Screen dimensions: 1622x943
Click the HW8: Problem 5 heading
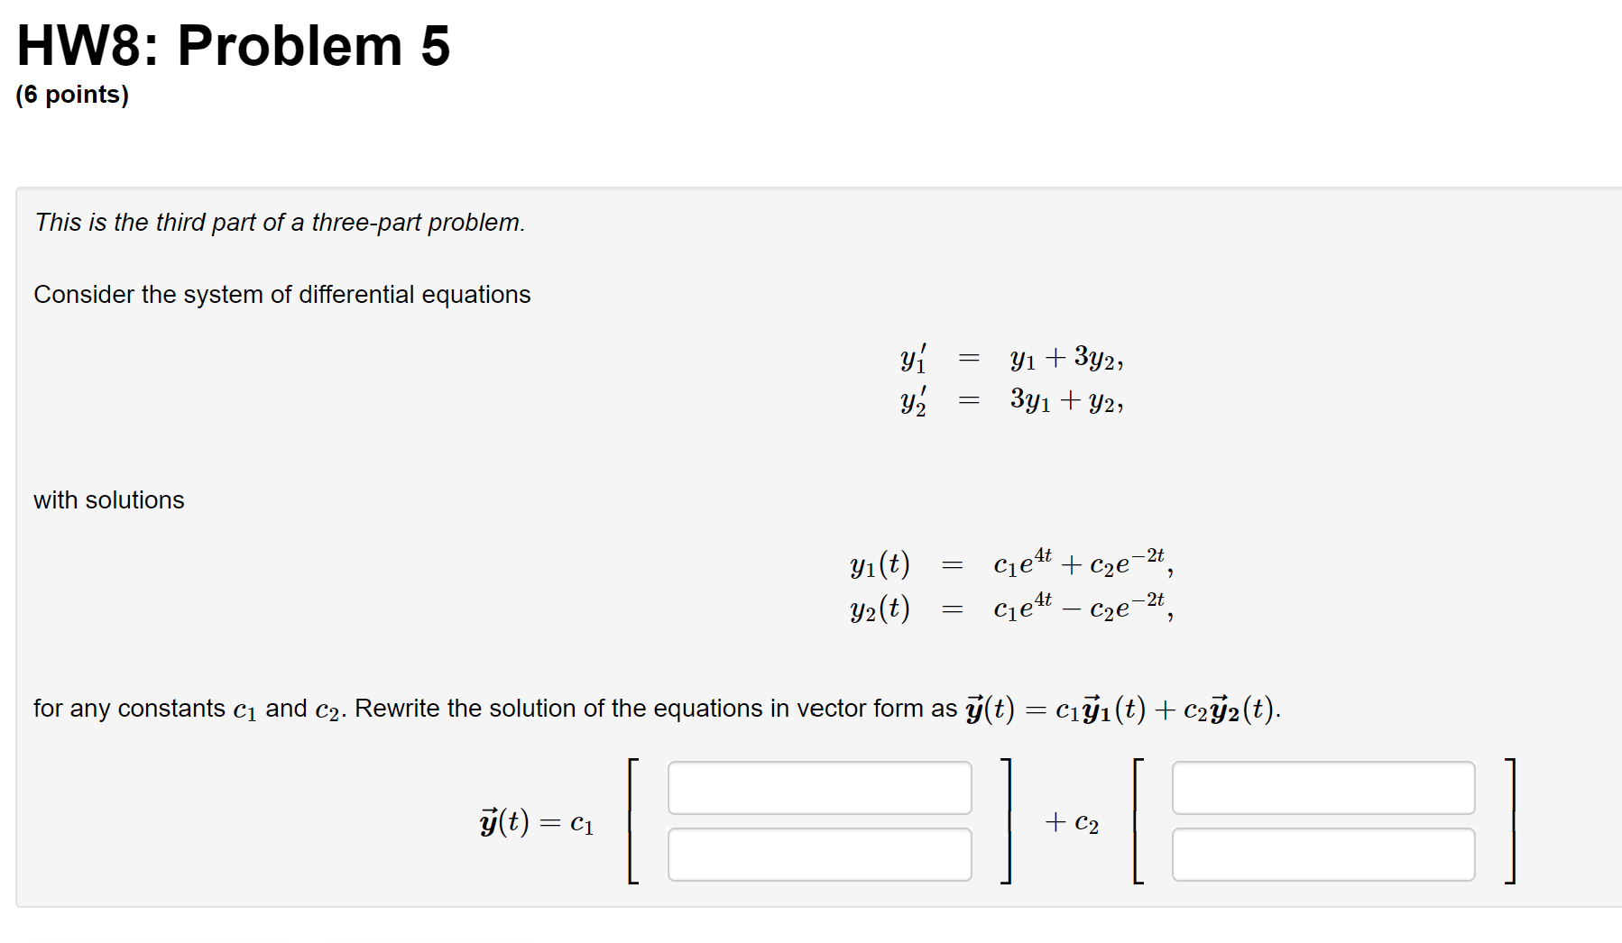pos(233,45)
